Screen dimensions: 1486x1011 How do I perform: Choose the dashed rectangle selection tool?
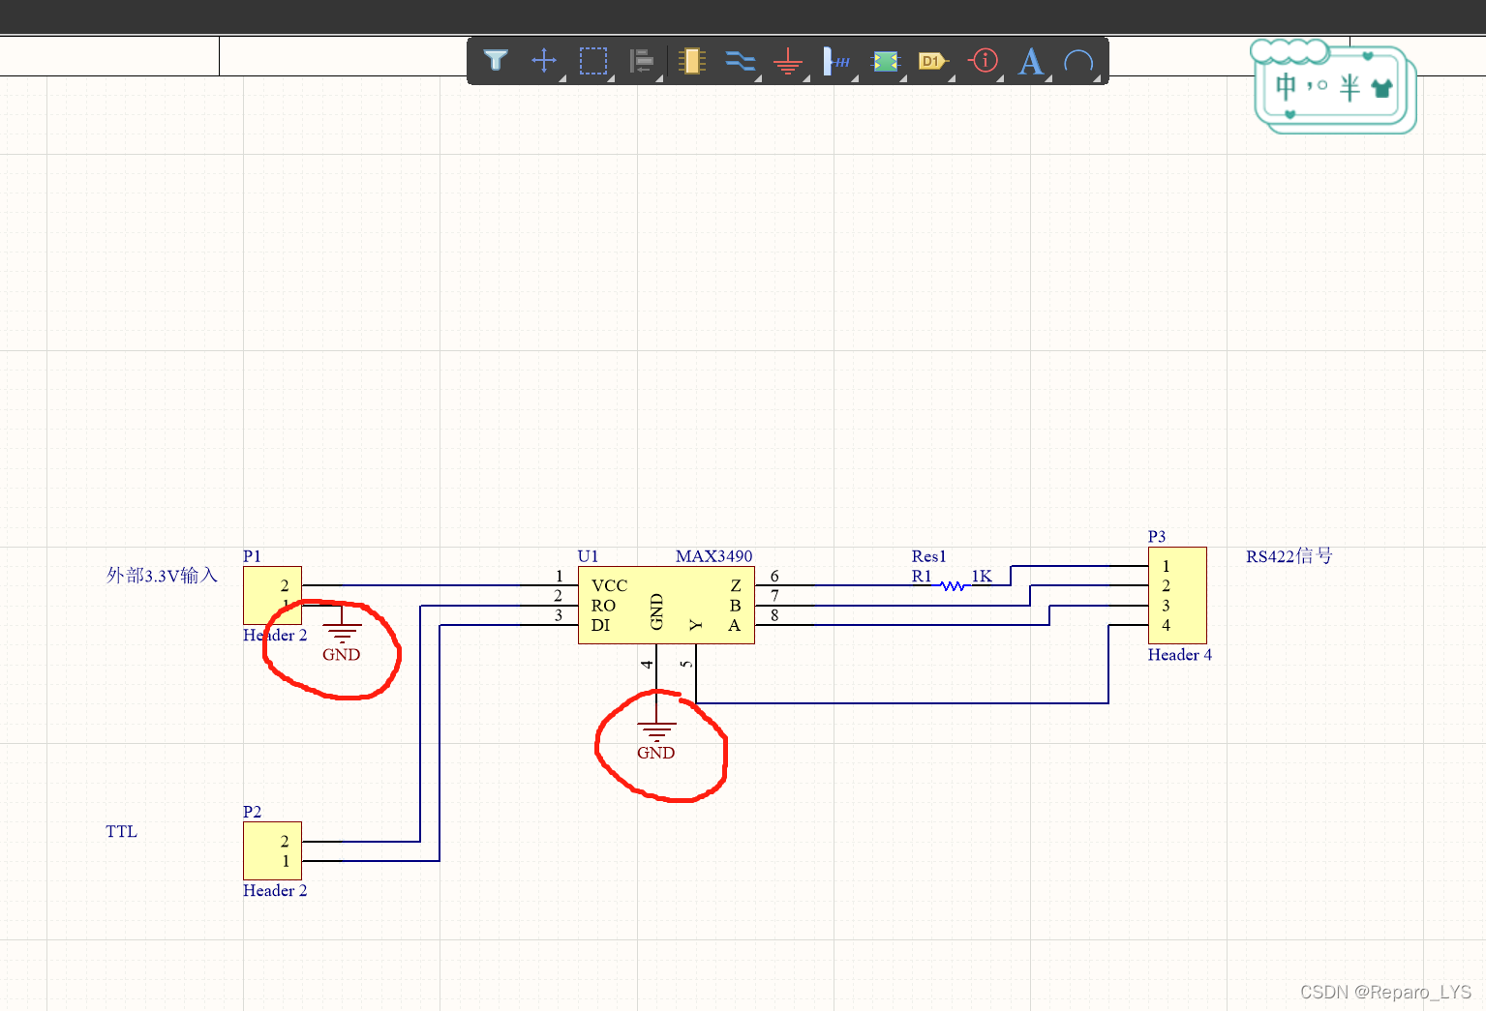click(x=592, y=61)
